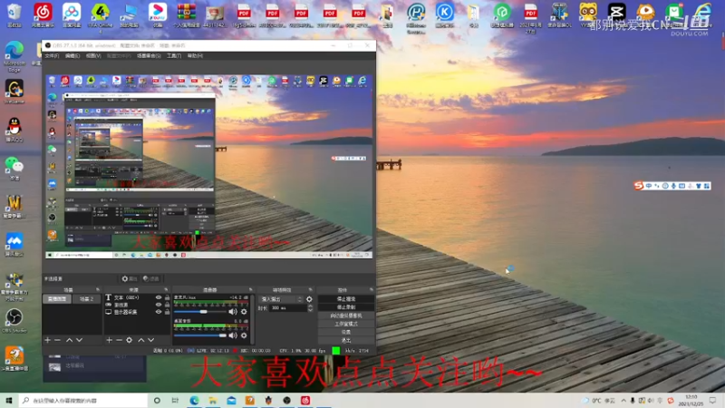Click the taskbar search box
The width and height of the screenshot is (725, 408).
pos(83,400)
